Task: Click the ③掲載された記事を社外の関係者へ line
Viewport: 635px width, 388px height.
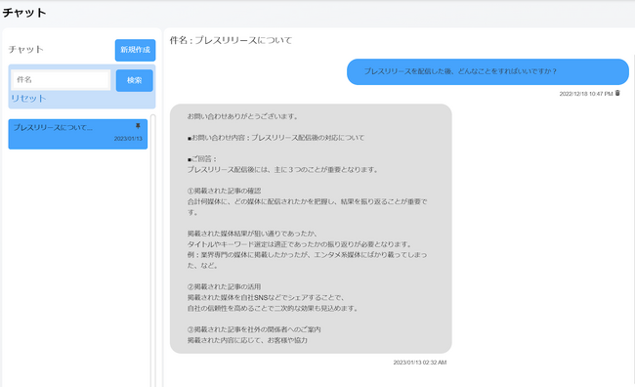Action: tap(254, 329)
